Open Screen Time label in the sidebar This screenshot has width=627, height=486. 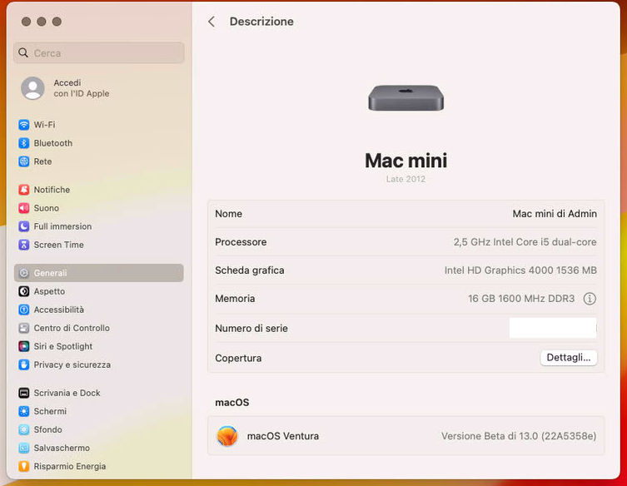pos(59,245)
